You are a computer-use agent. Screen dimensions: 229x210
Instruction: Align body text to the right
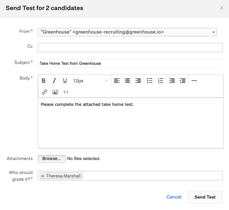(138, 81)
